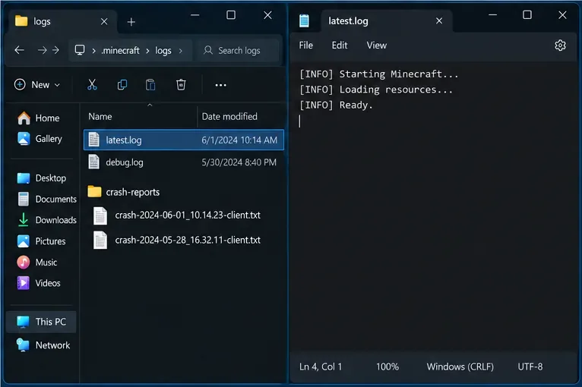Viewport: 582px width, 387px height.
Task: Click Windows (CRLF) line ending indicator
Action: tap(460, 367)
